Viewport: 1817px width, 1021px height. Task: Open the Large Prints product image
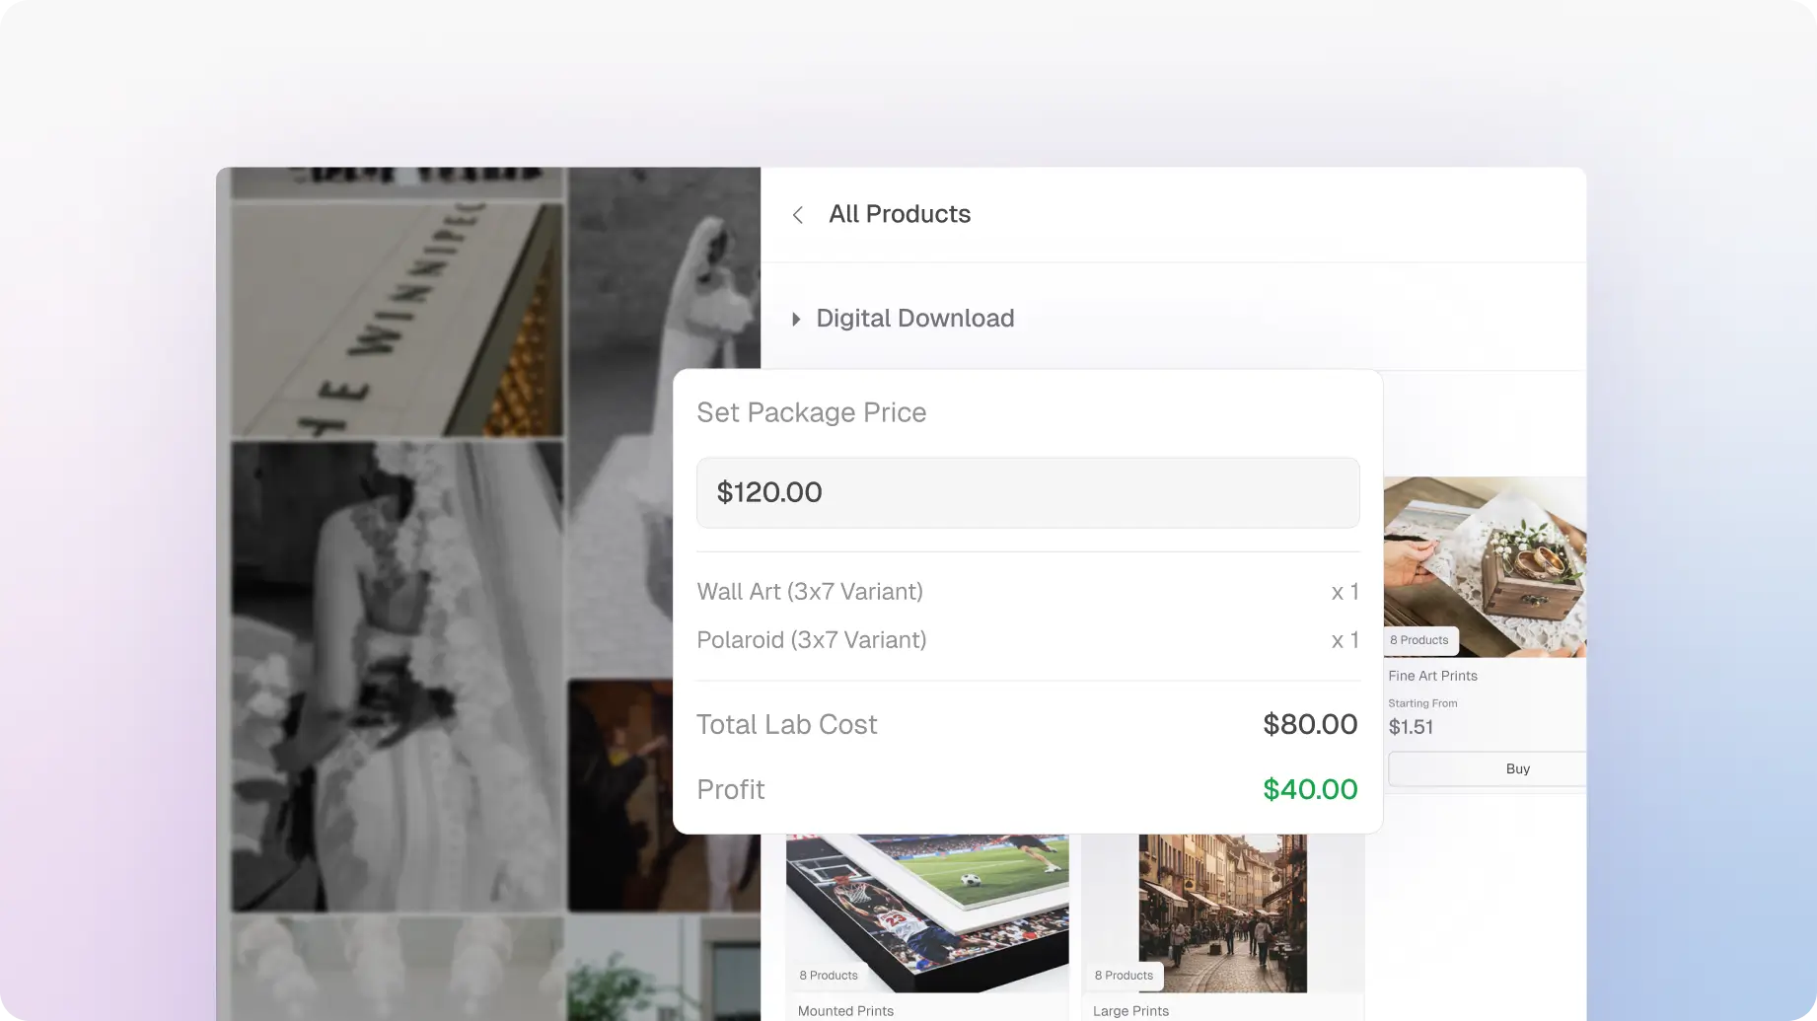tap(1223, 913)
